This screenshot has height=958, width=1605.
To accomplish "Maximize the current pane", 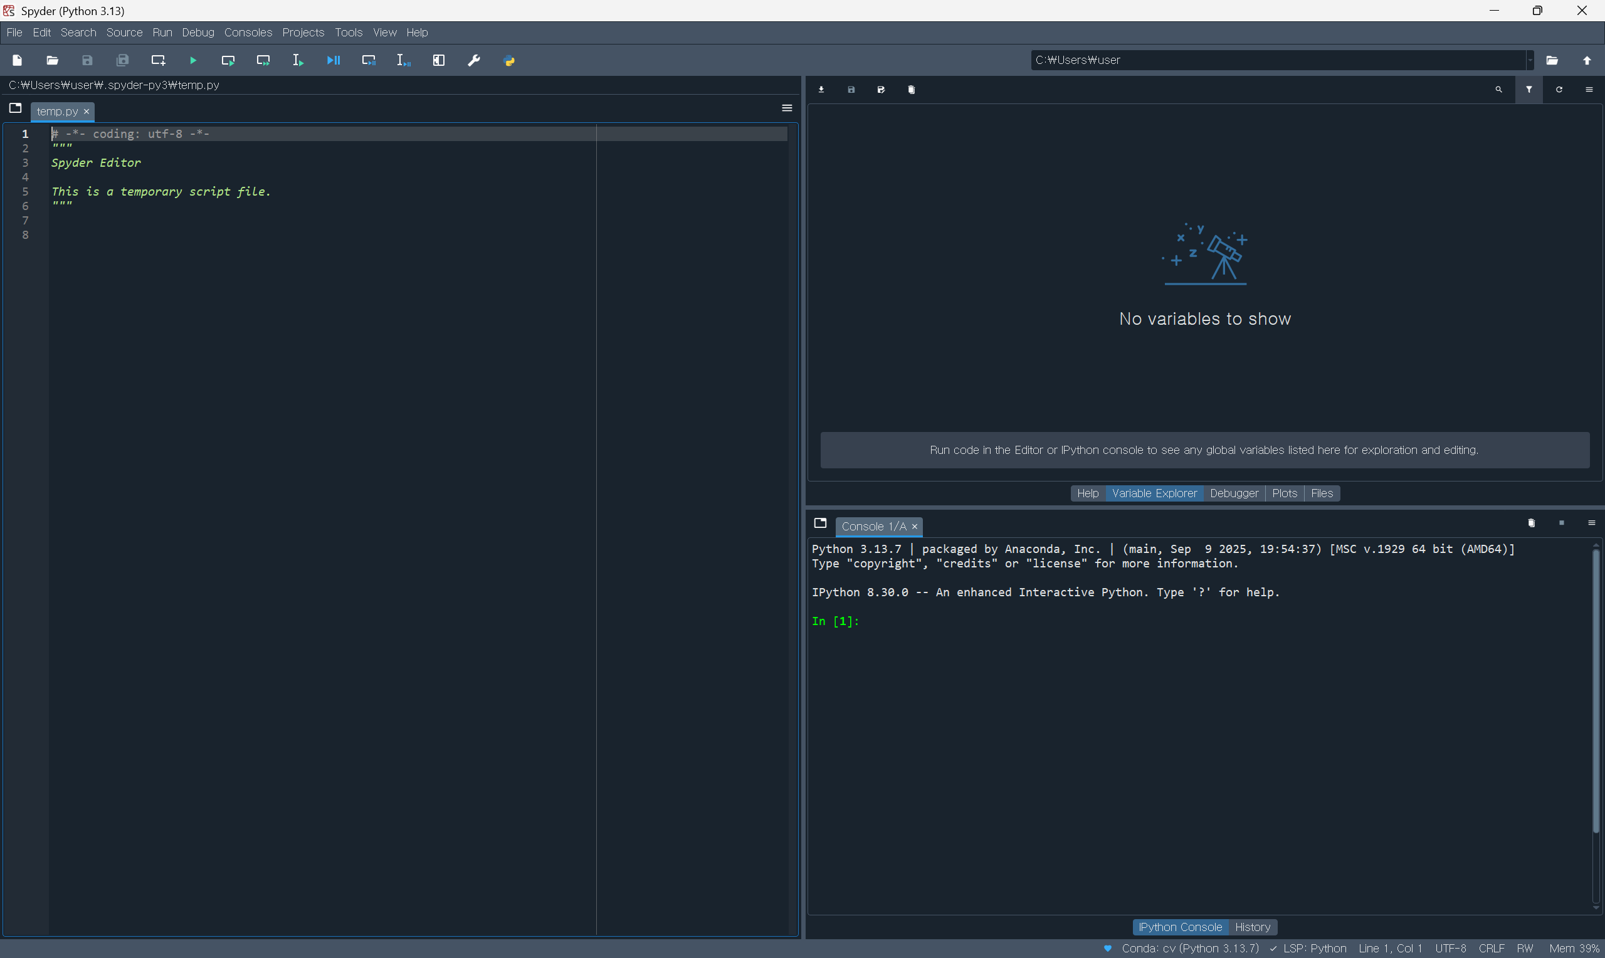I will (x=439, y=60).
